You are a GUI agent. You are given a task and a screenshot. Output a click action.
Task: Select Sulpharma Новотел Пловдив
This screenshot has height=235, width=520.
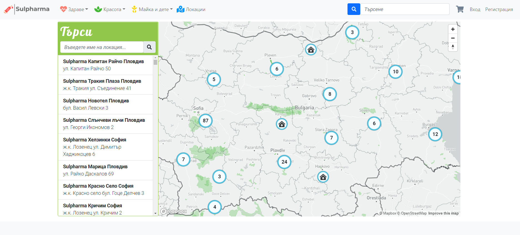point(105,104)
